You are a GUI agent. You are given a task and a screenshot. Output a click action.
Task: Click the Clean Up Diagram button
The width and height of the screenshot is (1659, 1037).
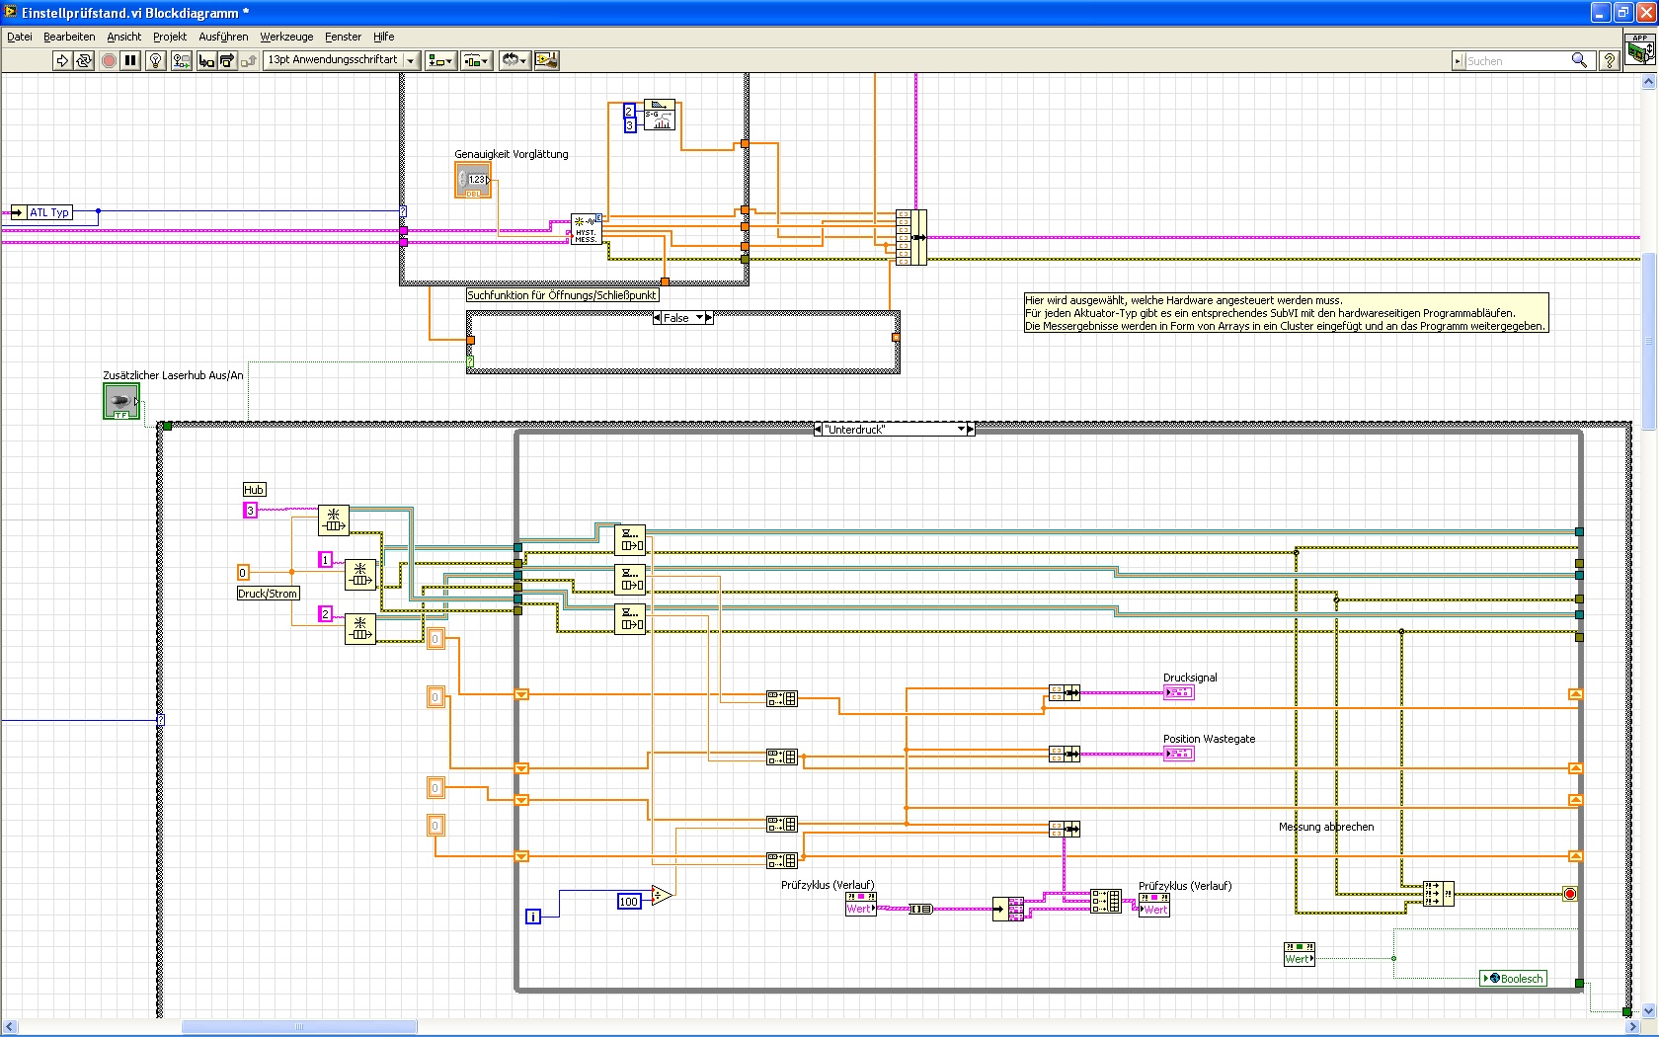(x=546, y=61)
